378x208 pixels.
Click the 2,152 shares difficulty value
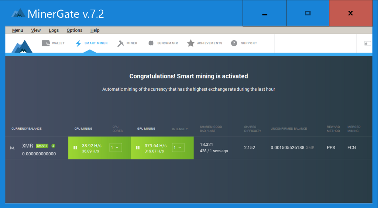pyautogui.click(x=250, y=148)
